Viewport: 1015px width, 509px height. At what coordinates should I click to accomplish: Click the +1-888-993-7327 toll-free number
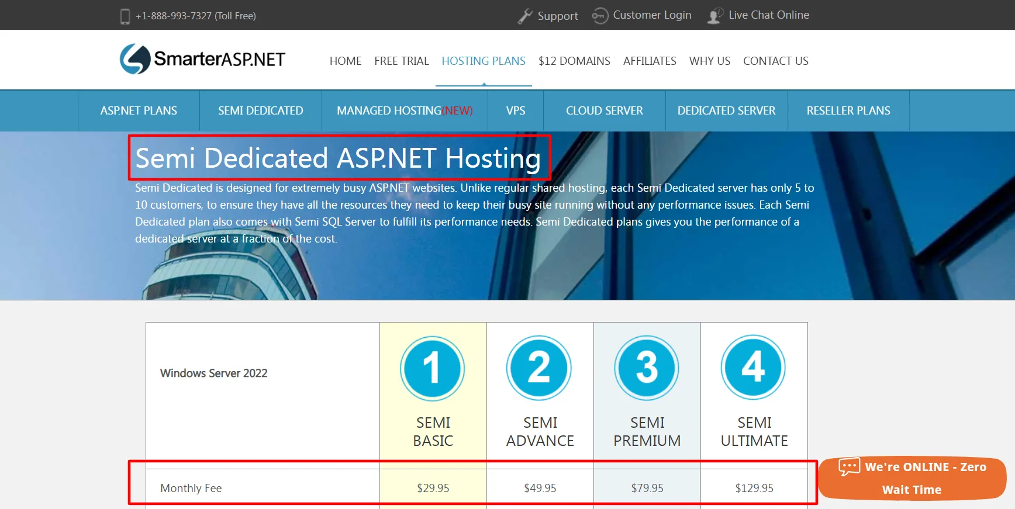pos(196,16)
